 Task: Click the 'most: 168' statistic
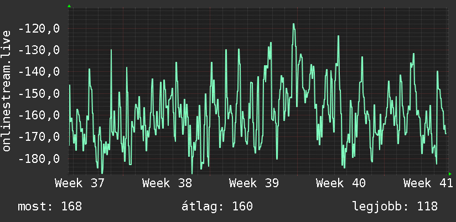point(50,207)
